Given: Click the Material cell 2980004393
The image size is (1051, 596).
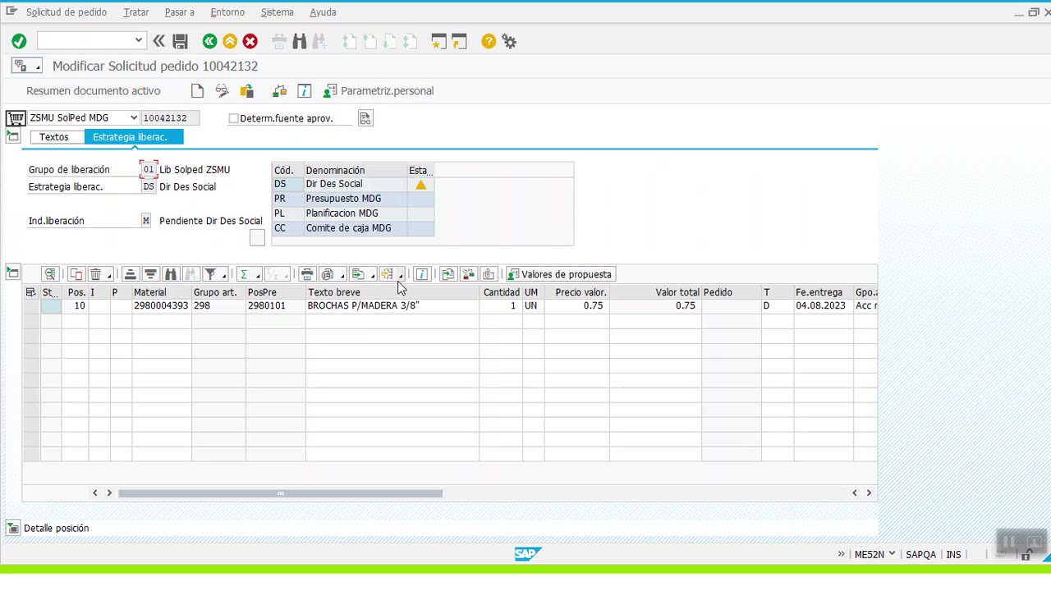Looking at the screenshot, I should click(161, 305).
